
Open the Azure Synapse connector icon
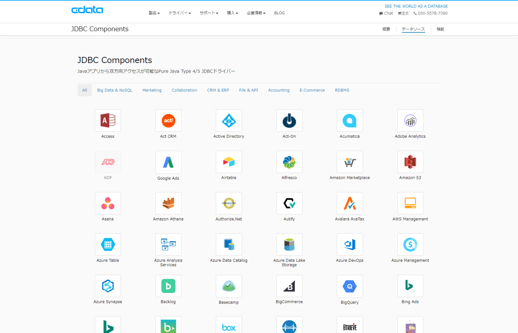[108, 286]
